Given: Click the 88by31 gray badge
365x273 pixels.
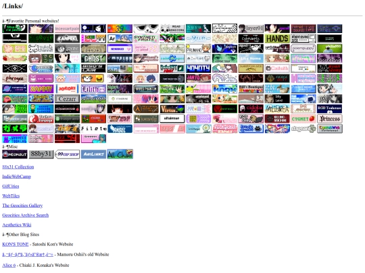Looking at the screenshot, I should click(41, 154).
